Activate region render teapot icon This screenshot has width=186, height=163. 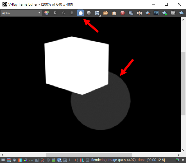click(x=148, y=13)
